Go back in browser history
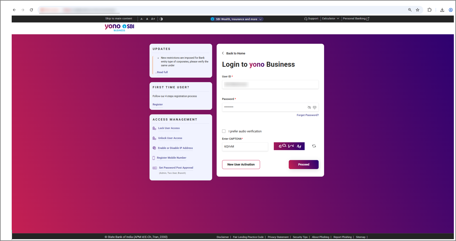The width and height of the screenshot is (456, 241). 14,10
